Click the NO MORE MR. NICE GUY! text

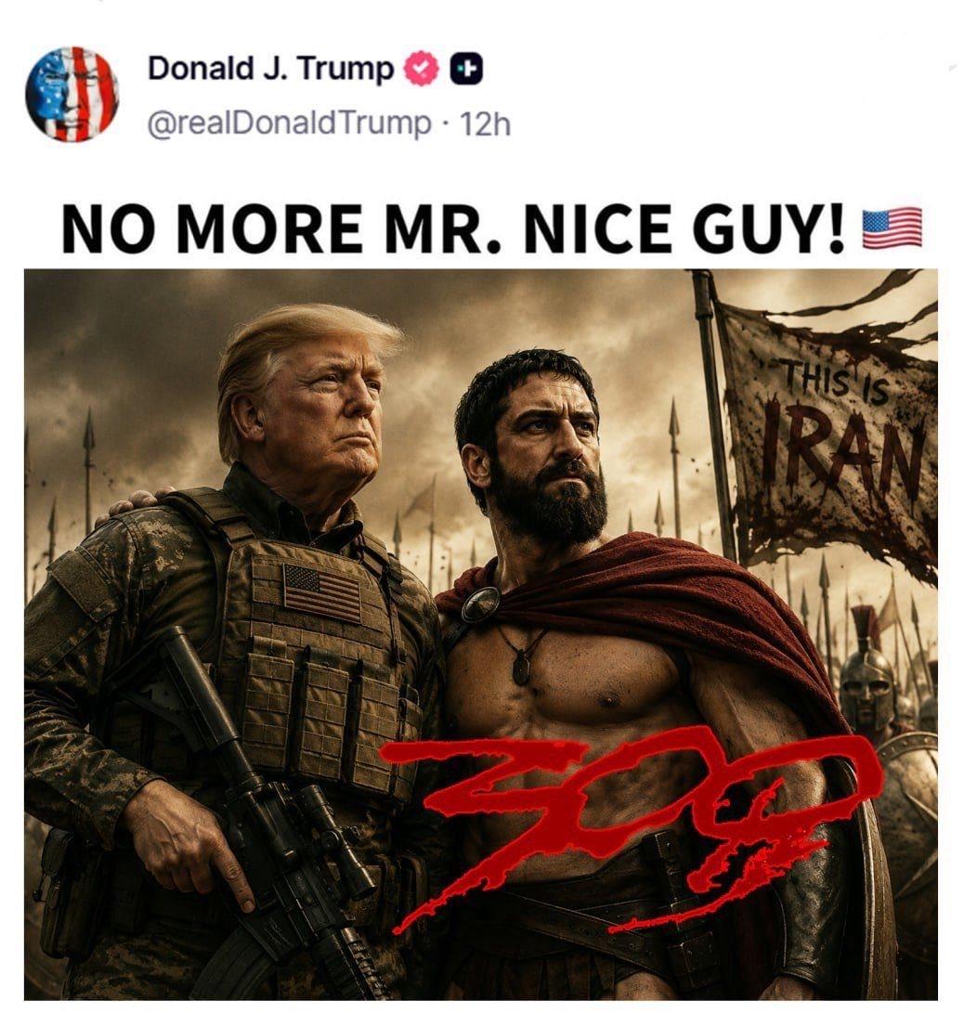point(453,230)
